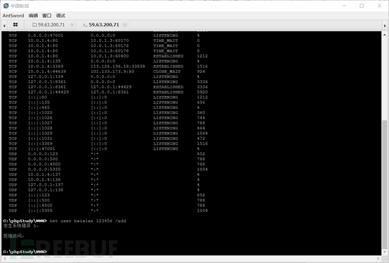Screen dimensions: 389x263
Task: Close the AntSword window
Action: pyautogui.click(x=379, y=6)
